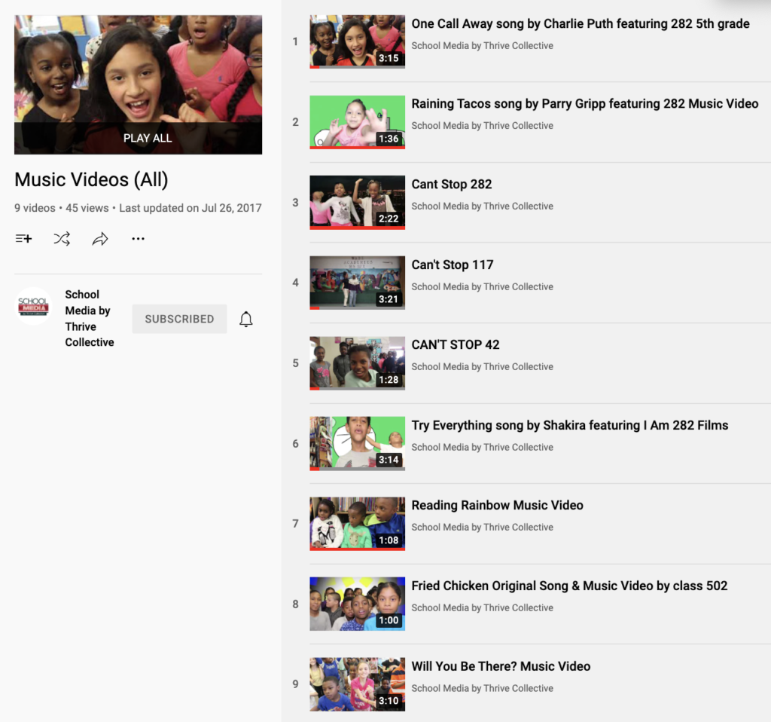Open channel link under Raining Tacos video

tap(483, 126)
